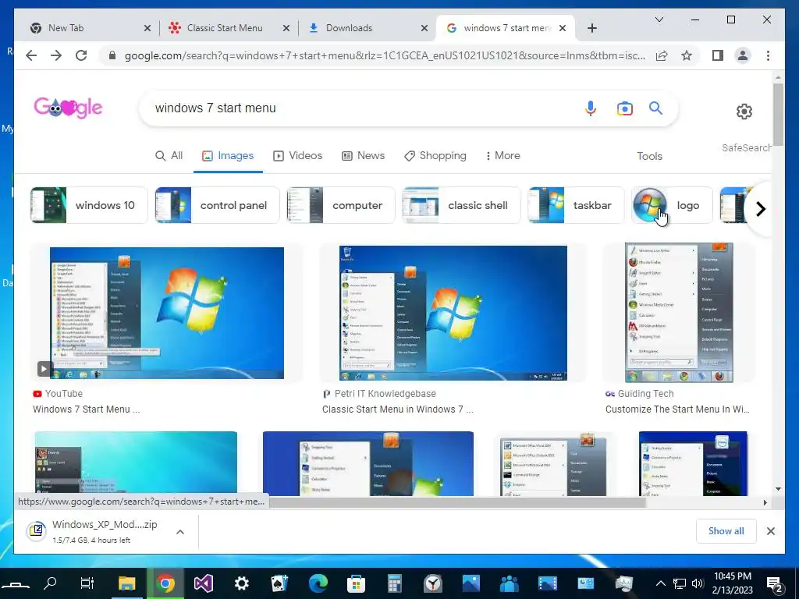Filter results by the logo chip
Viewport: 799px width, 599px height.
pos(672,205)
